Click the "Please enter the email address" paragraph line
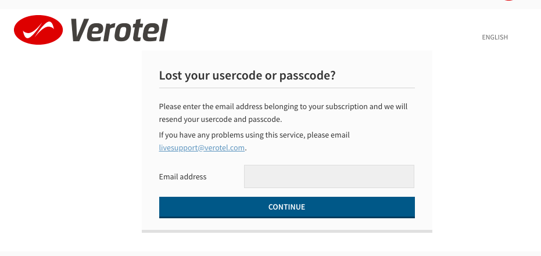Viewport: 541px width, 256px height. (283, 106)
